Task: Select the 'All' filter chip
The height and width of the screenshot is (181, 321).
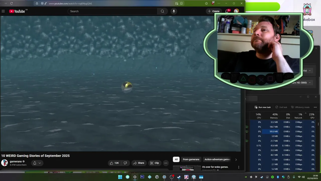Action: [x=176, y=159]
